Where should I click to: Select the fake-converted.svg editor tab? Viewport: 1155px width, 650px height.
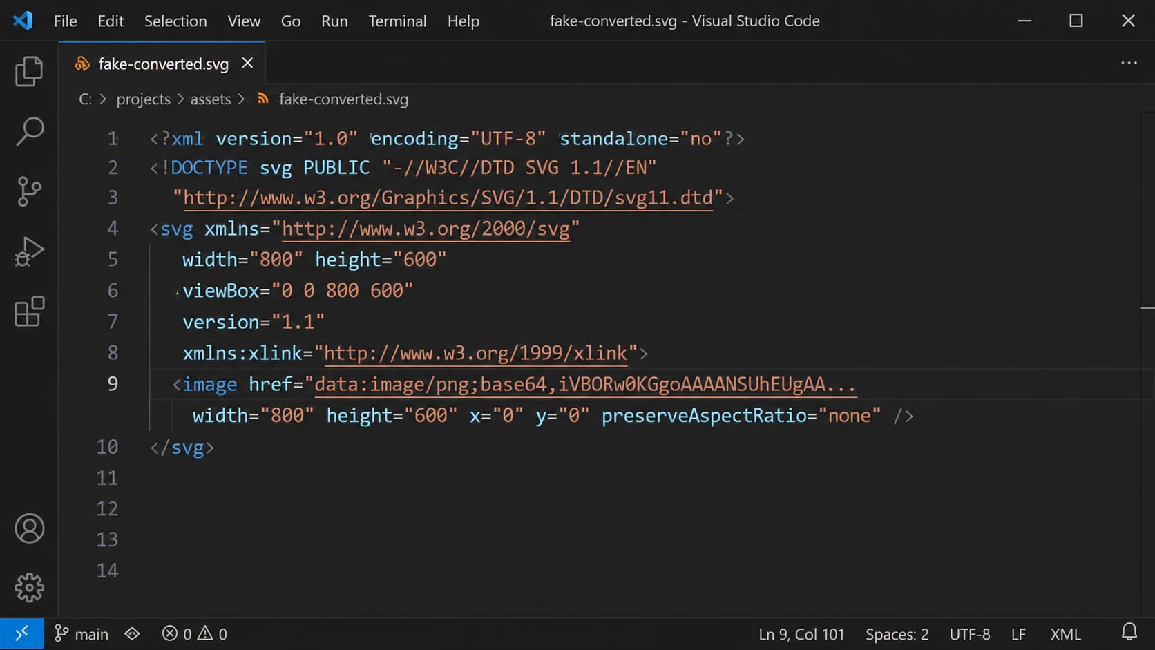[x=162, y=64]
